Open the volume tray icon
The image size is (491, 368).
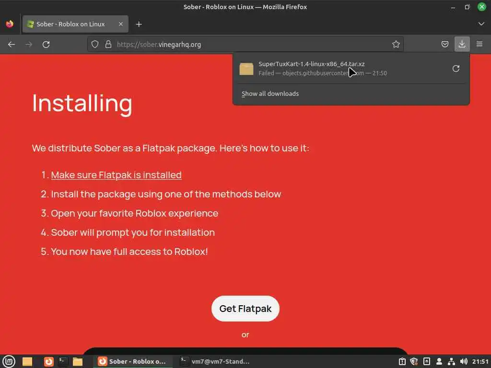pos(464,361)
